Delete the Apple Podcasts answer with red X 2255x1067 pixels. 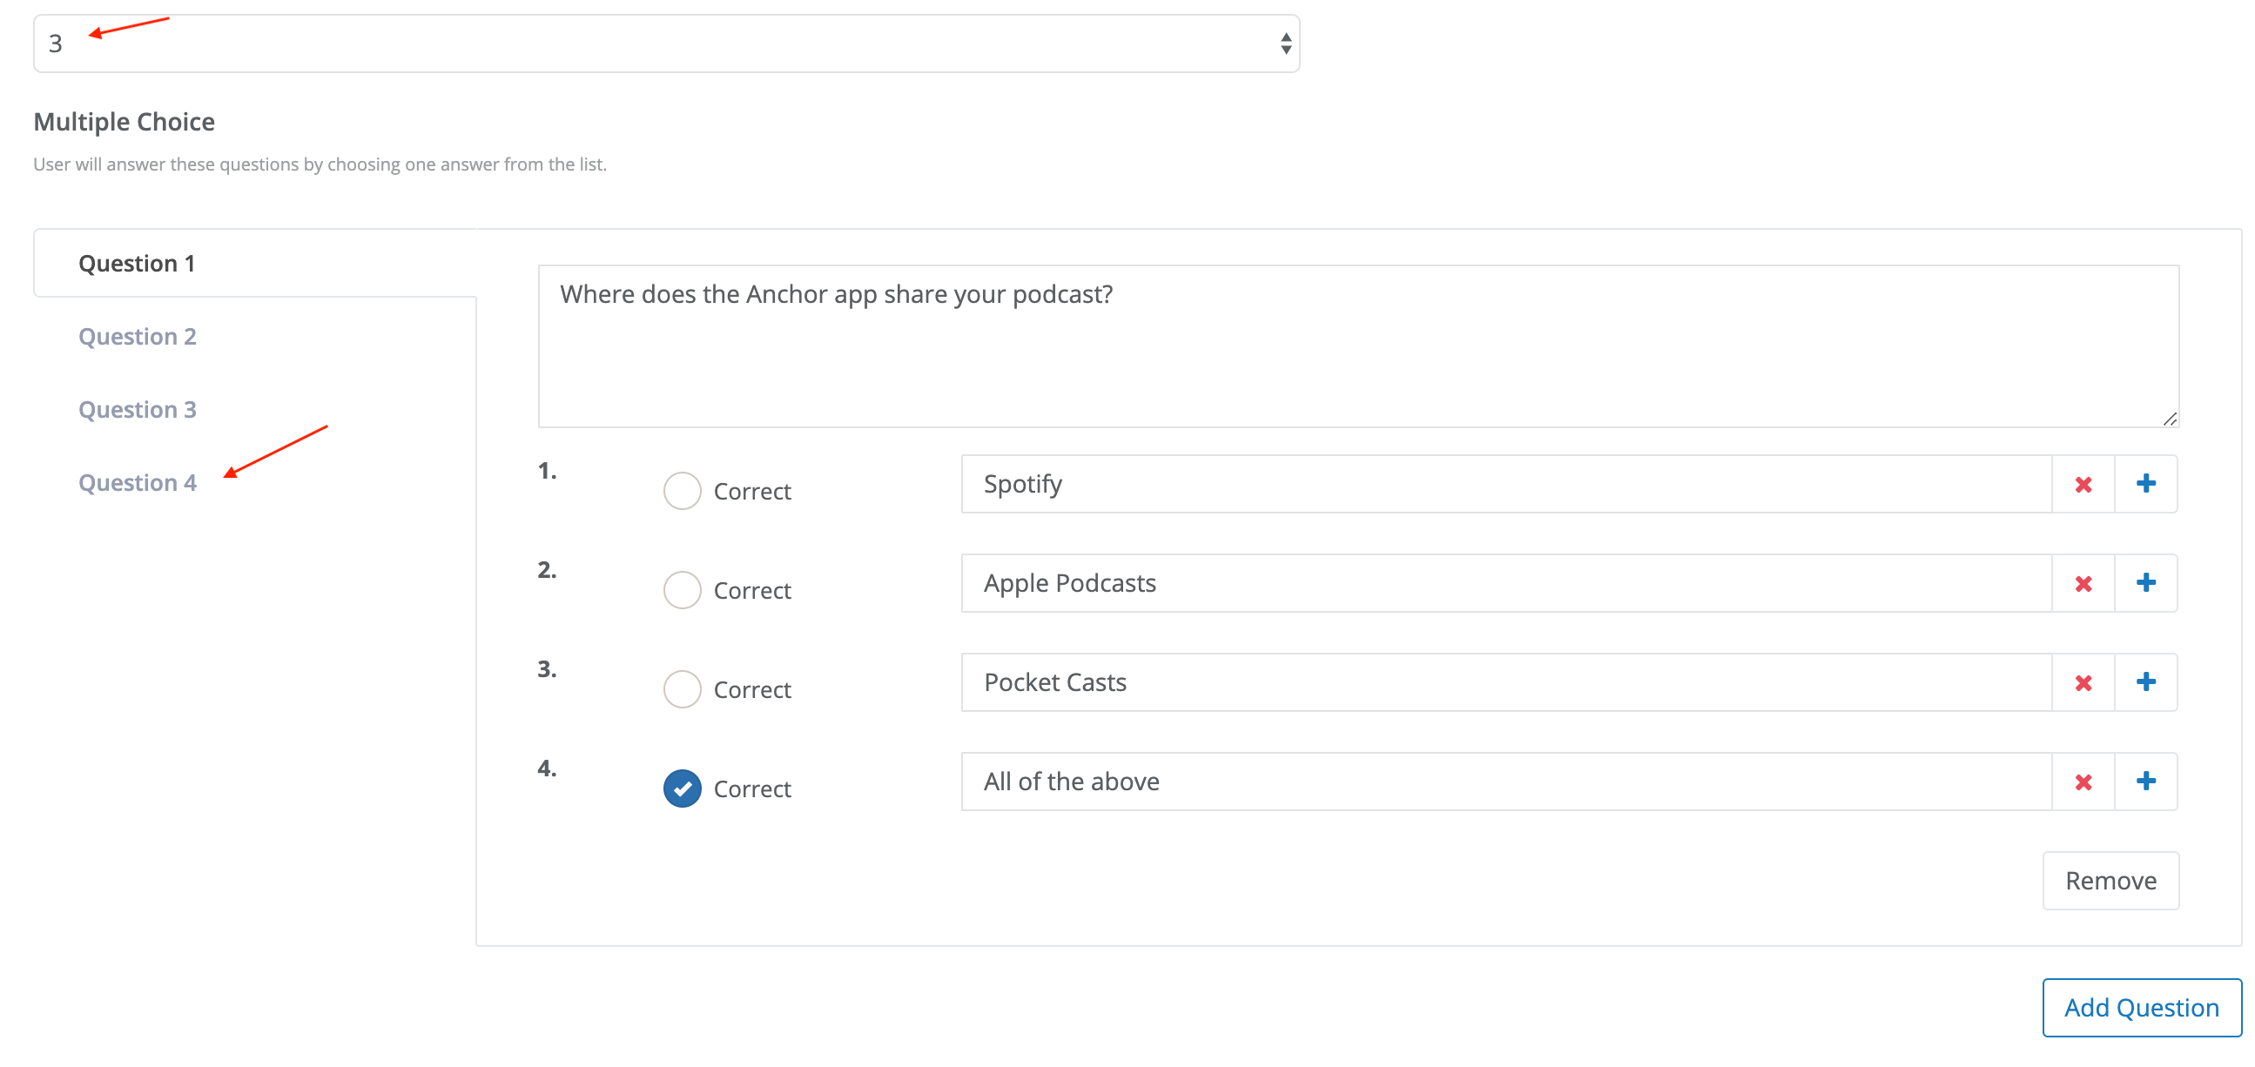pyautogui.click(x=2083, y=583)
